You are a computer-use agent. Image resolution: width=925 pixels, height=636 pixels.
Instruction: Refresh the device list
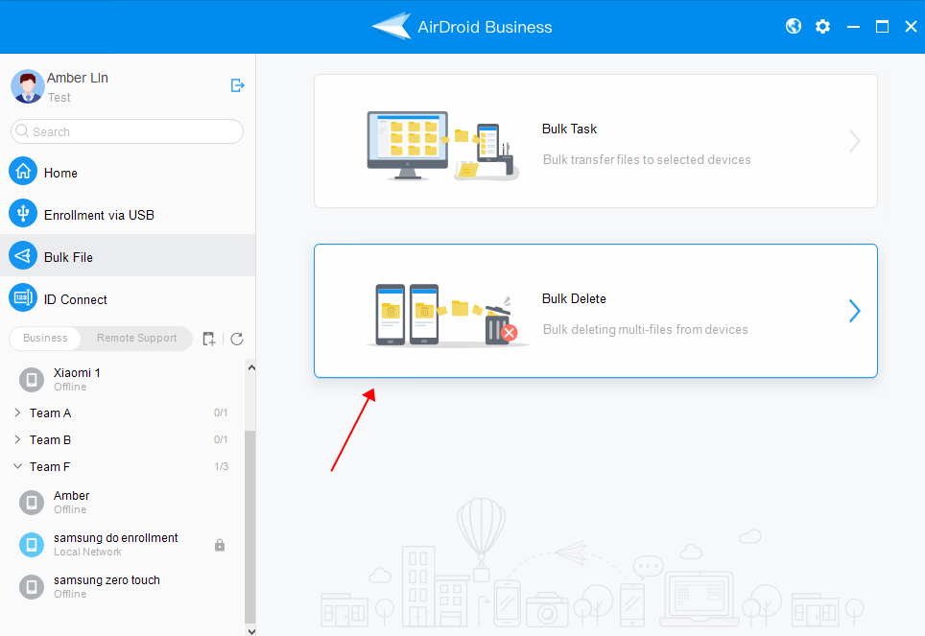click(x=237, y=339)
